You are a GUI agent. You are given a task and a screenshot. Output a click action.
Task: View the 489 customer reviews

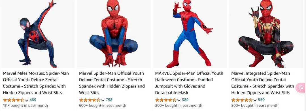click(33, 100)
